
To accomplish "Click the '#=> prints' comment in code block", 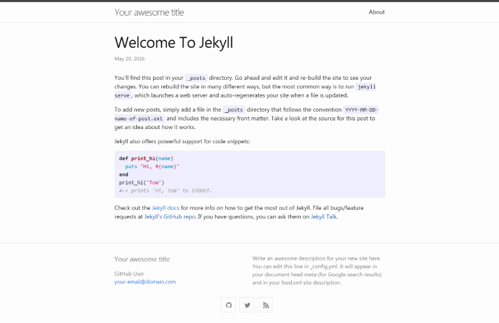I will pos(166,191).
